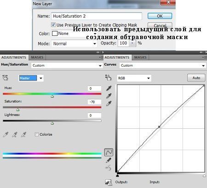Click the bottom-left endpoint of the curve
207x188 pixels.
point(118,171)
